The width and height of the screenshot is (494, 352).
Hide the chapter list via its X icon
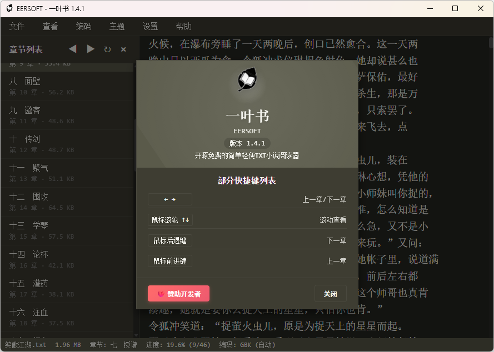point(124,49)
